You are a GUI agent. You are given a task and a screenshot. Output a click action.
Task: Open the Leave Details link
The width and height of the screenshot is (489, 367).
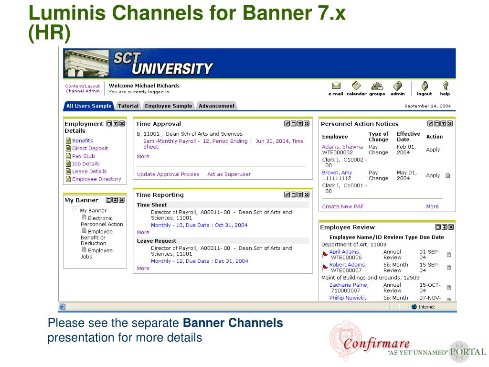(89, 172)
